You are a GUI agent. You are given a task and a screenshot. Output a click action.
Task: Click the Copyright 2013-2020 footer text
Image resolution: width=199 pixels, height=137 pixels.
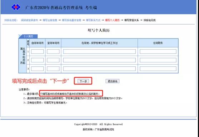click(x=98, y=124)
